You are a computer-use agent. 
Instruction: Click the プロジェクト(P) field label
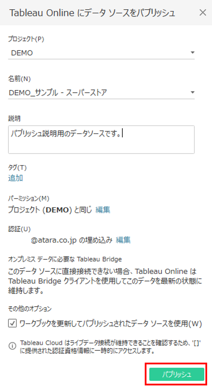pyautogui.click(x=26, y=39)
